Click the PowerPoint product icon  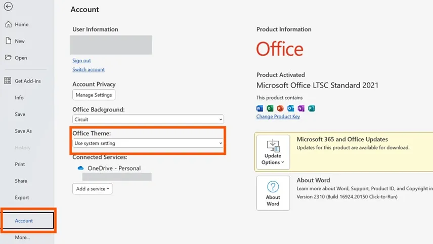[x=280, y=108]
